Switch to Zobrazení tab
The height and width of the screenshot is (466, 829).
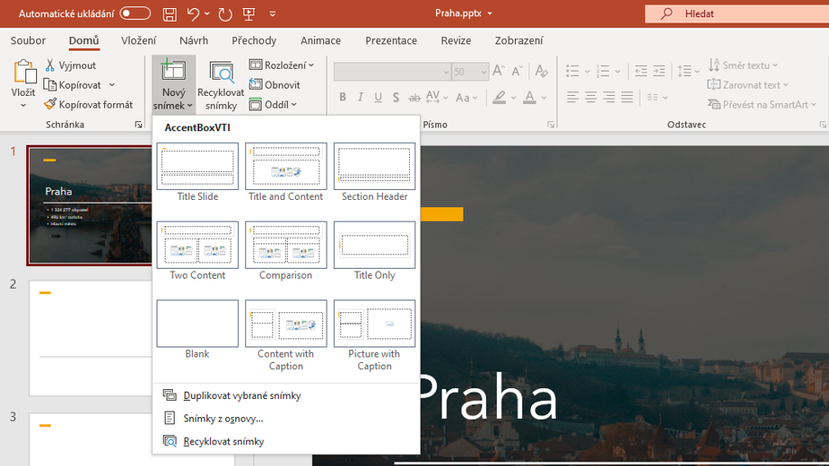pos(519,41)
